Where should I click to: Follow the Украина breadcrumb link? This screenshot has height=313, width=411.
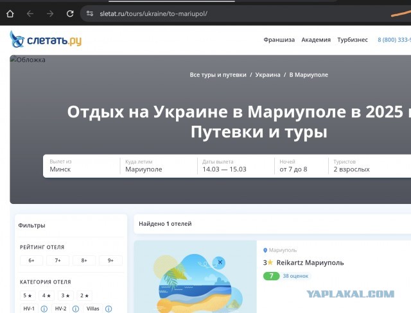click(x=268, y=75)
